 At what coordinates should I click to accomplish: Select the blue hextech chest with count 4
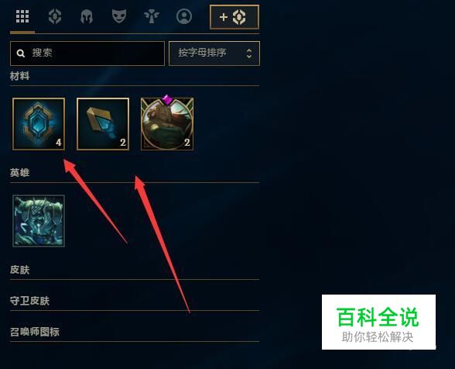tap(39, 124)
